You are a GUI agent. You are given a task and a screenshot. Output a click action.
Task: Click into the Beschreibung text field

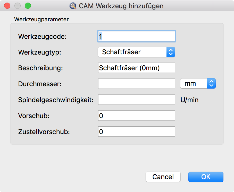coord(137,68)
